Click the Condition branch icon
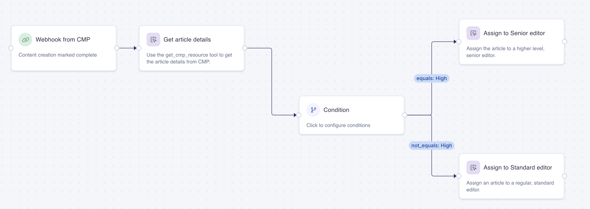Screen dimensions: 590x209 pos(313,110)
